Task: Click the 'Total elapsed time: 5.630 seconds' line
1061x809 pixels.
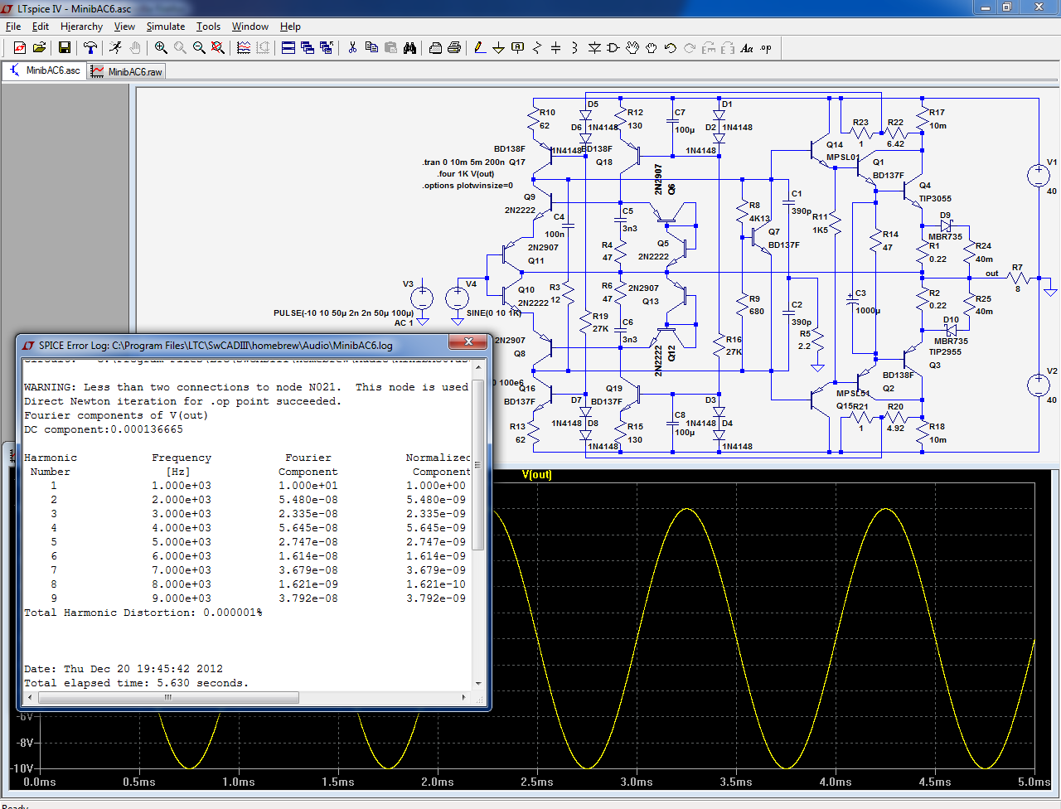Action: pos(137,683)
